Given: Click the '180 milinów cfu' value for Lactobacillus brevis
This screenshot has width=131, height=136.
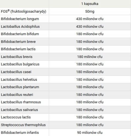Looking at the screenshot, I should (x=90, y=57).
